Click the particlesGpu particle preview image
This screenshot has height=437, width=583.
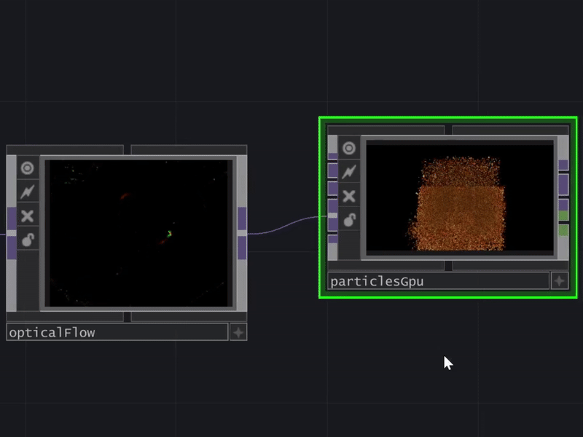(459, 197)
